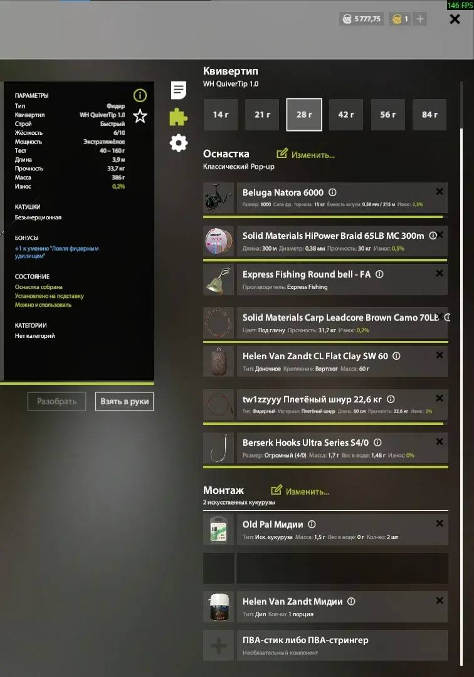Click the Old Pal Мидии thumbnail
The image size is (474, 677).
(218, 530)
